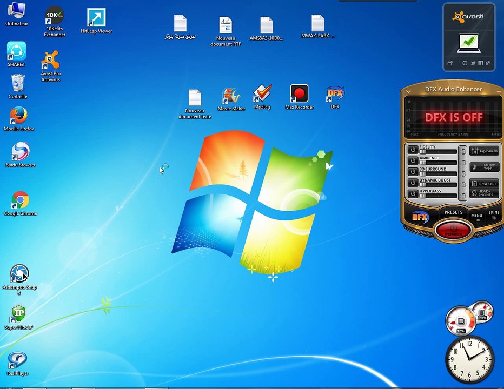Turn on DFX with red Power button
The width and height of the screenshot is (504, 389).
453,230
